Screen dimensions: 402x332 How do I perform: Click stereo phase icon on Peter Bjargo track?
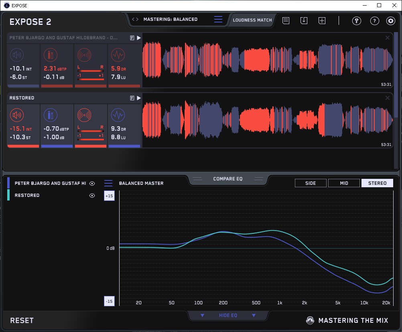click(x=84, y=55)
